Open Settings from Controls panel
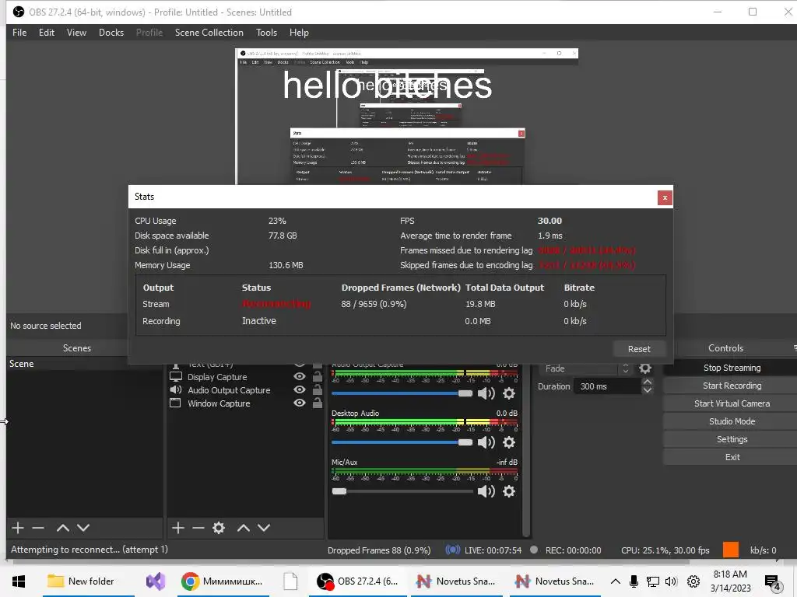Image resolution: width=797 pixels, height=597 pixels. [x=732, y=439]
